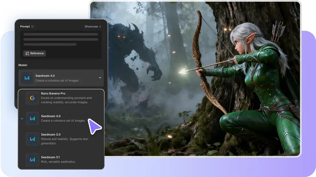This screenshot has height=177, width=316.
Task: Open the Showcase link
Action: pos(91,26)
